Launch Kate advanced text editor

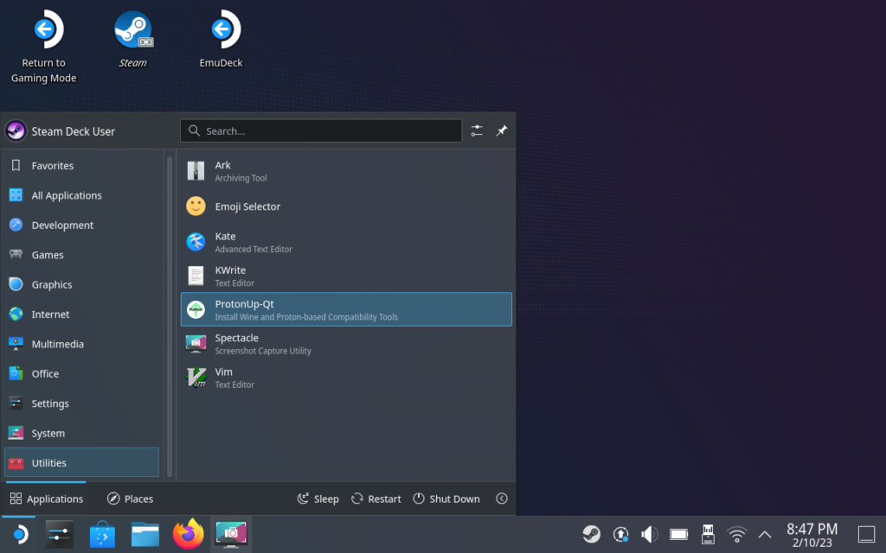point(346,242)
